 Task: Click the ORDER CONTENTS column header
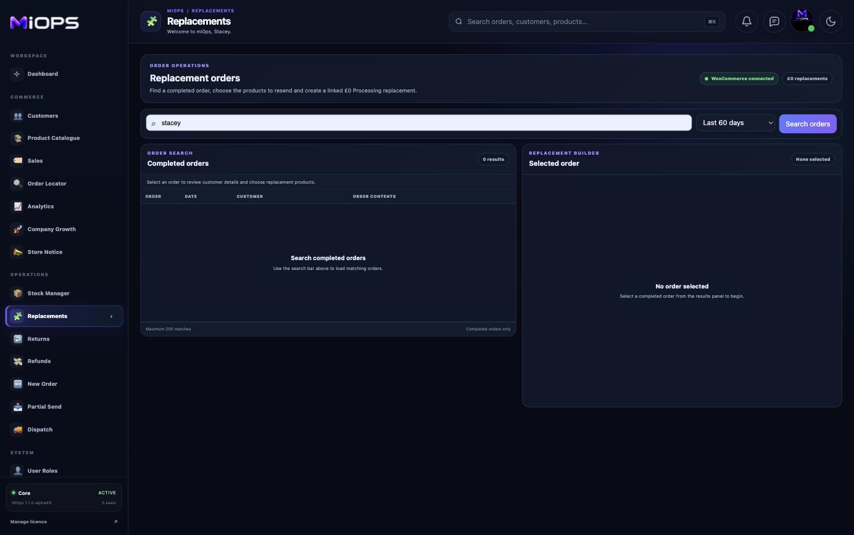point(375,197)
